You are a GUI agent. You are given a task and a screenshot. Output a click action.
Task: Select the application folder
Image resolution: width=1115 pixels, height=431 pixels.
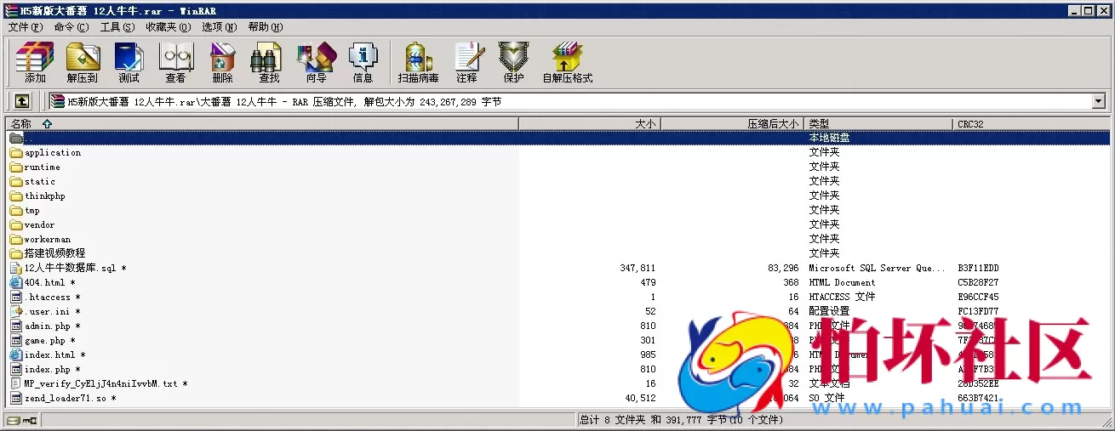click(x=52, y=153)
